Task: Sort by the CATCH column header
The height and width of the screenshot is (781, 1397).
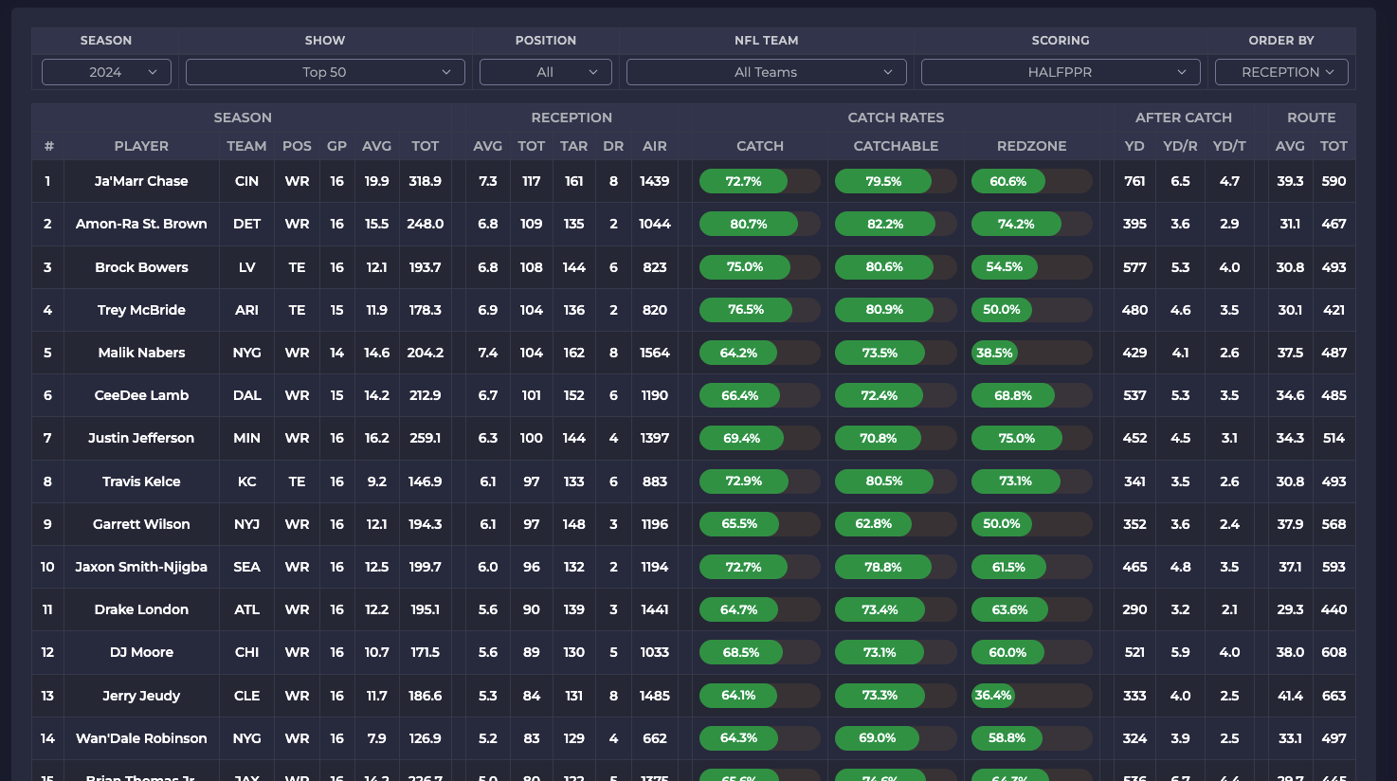Action: click(760, 146)
